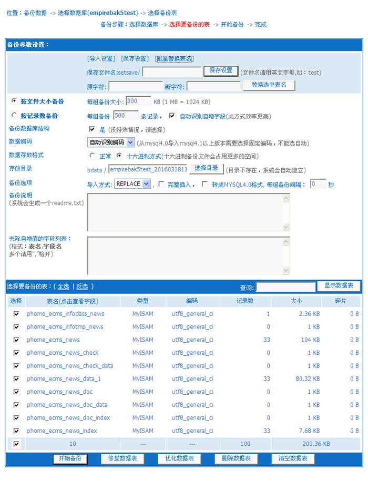Image resolution: width=368 pixels, height=481 pixels.
Task: Open phome_ecms_infoclass_news table fields
Action: pyautogui.click(x=66, y=314)
